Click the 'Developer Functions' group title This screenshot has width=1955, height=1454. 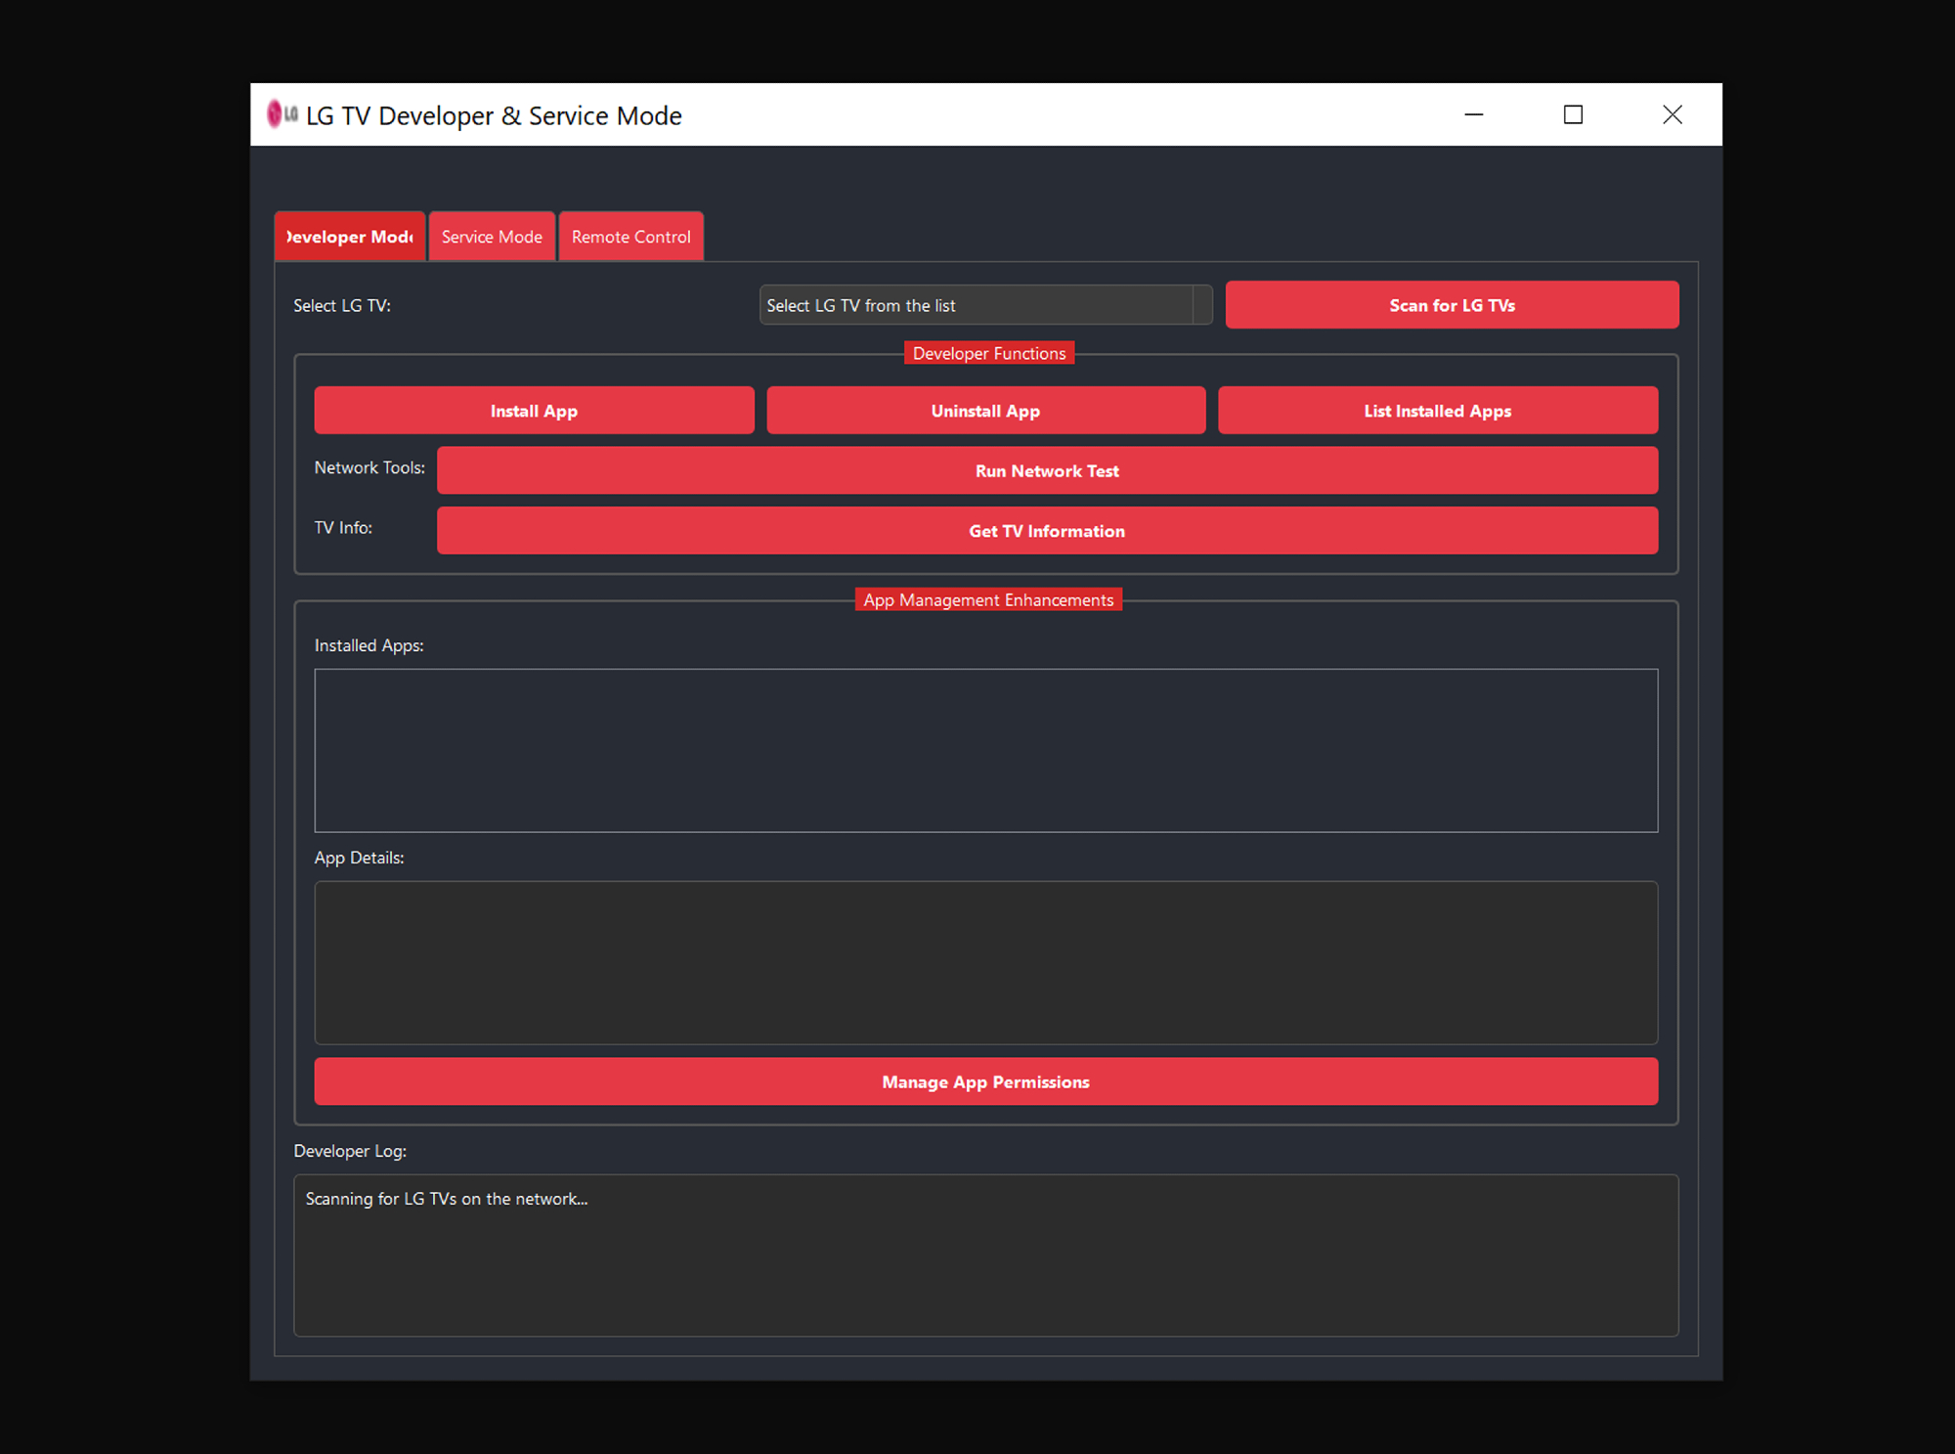(x=989, y=353)
